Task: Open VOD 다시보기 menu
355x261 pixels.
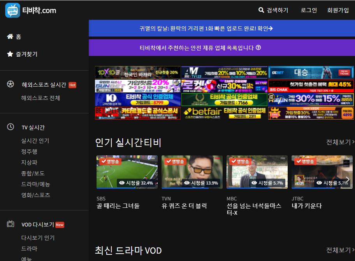Action: pos(38,224)
